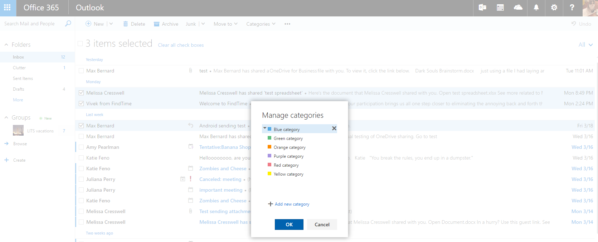Click the search magnifier icon
The height and width of the screenshot is (242, 598).
tap(68, 24)
